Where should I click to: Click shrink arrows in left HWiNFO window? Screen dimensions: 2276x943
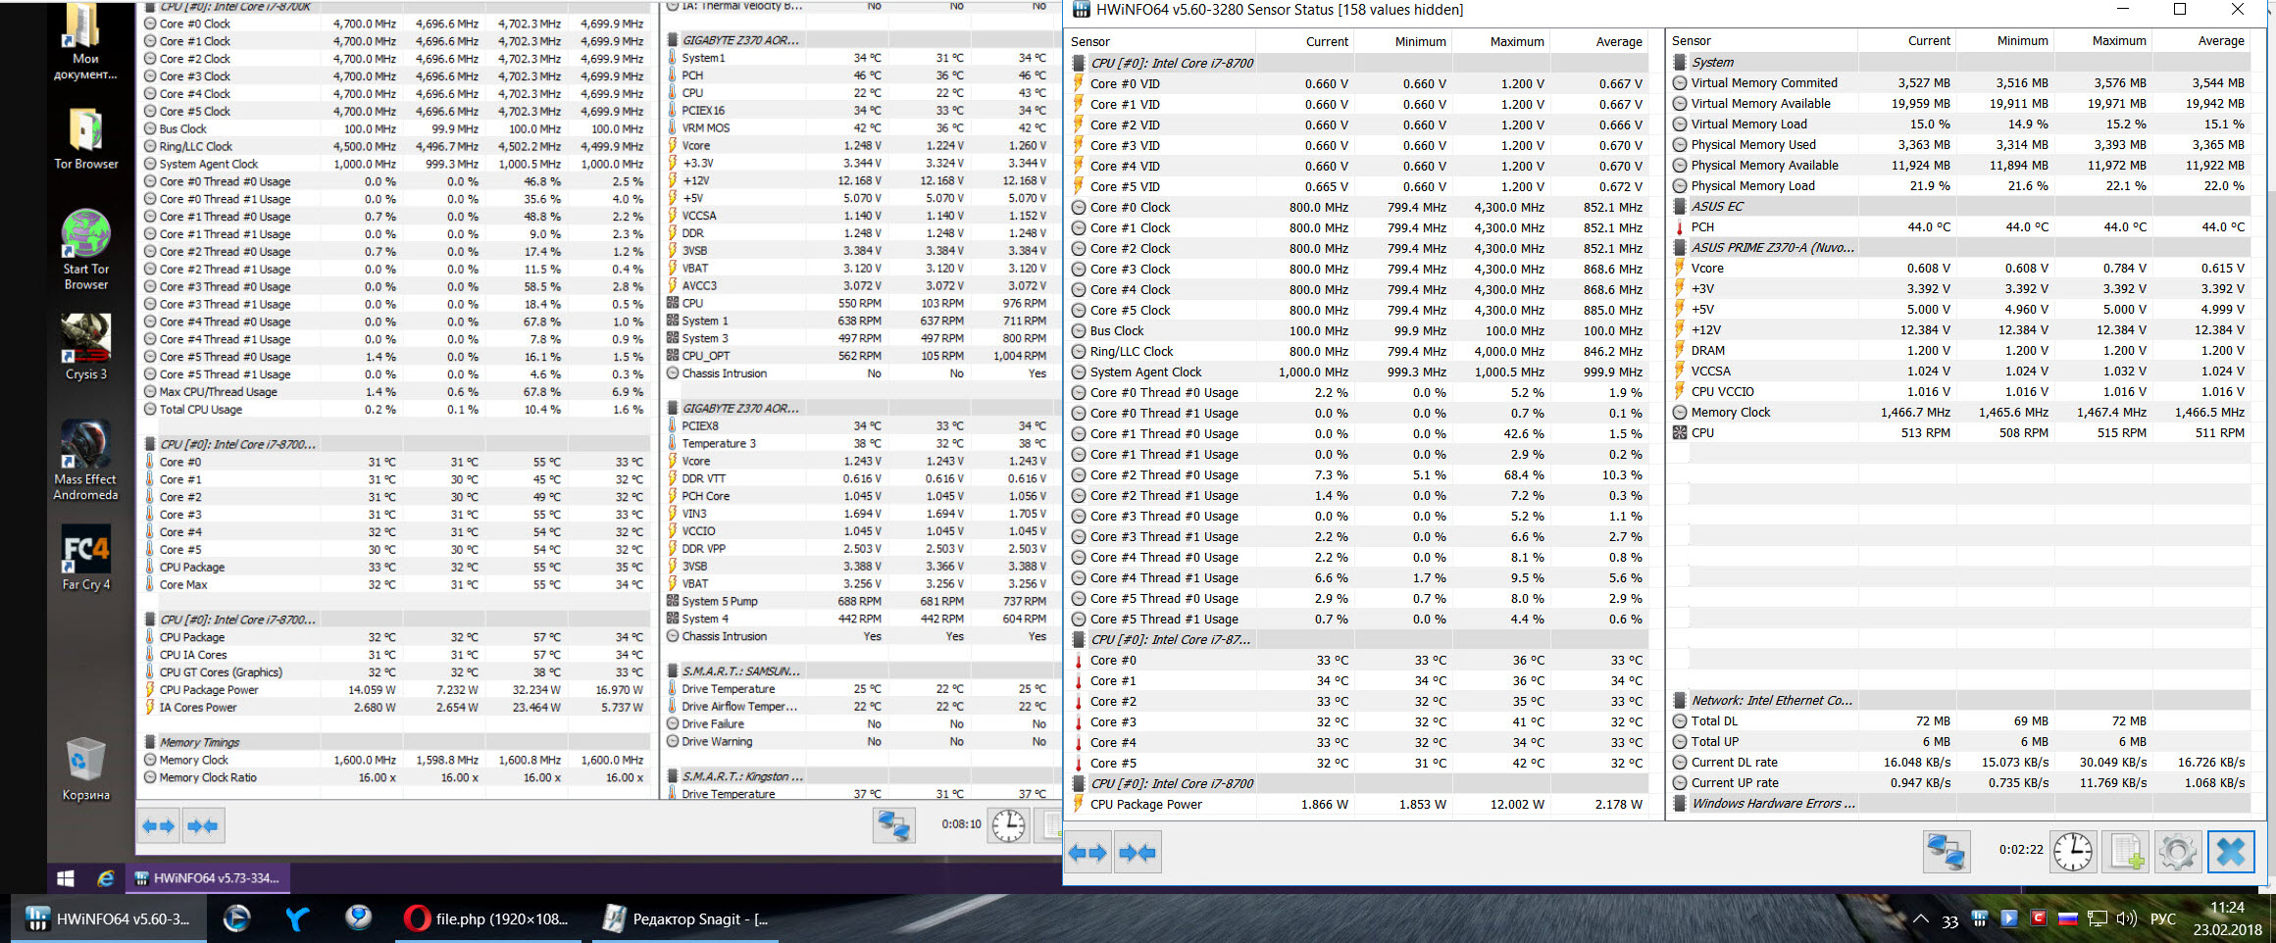click(203, 826)
